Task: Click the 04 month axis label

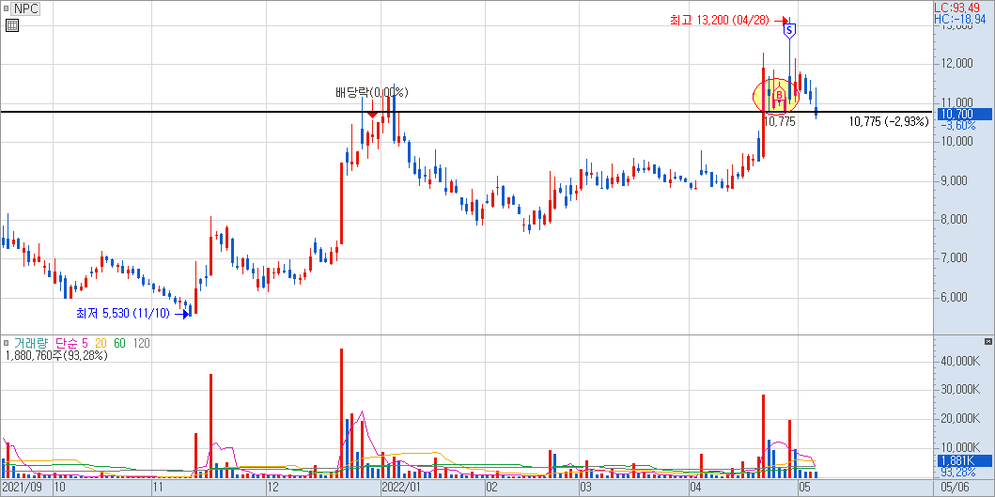Action: tap(695, 489)
